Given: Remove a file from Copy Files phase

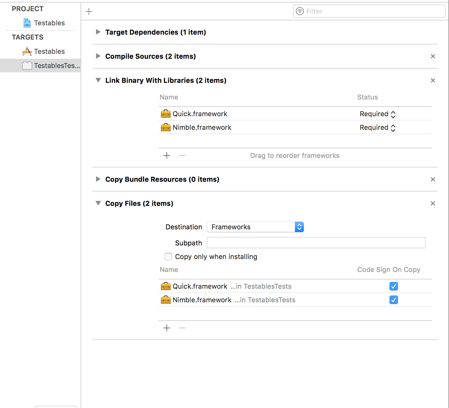Looking at the screenshot, I should [182, 328].
